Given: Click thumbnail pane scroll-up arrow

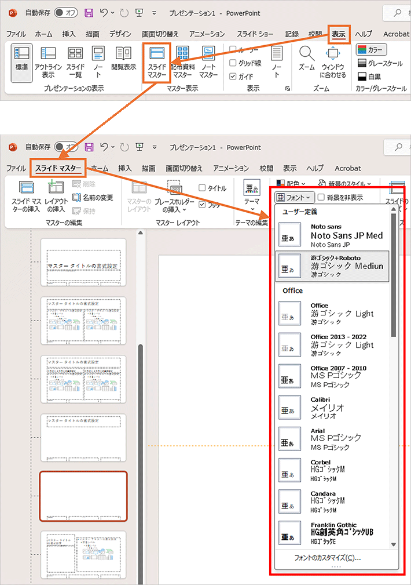Looking at the screenshot, I should (x=141, y=233).
